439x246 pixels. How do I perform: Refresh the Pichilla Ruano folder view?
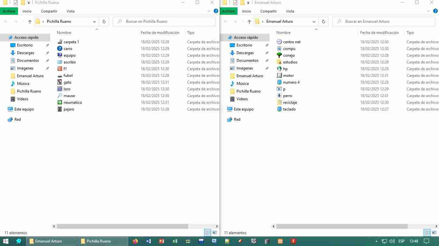click(x=104, y=21)
